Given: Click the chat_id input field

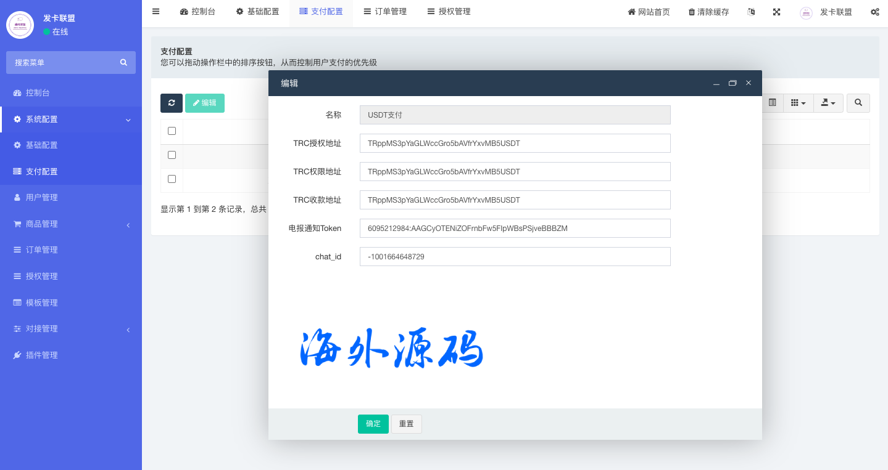Looking at the screenshot, I should tap(515, 257).
